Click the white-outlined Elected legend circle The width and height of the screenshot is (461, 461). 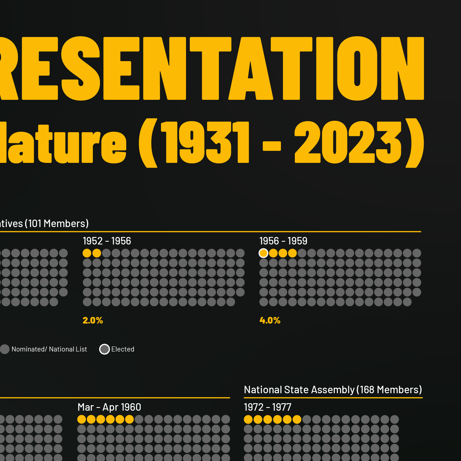104,349
